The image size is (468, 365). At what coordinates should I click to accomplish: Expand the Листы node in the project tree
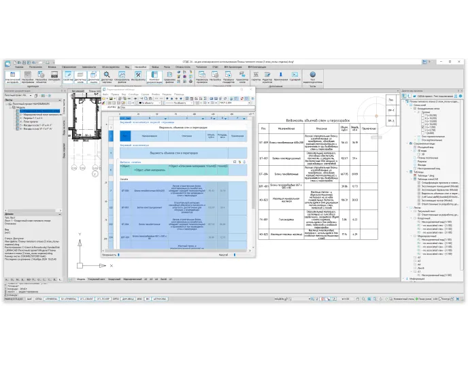click(407, 207)
